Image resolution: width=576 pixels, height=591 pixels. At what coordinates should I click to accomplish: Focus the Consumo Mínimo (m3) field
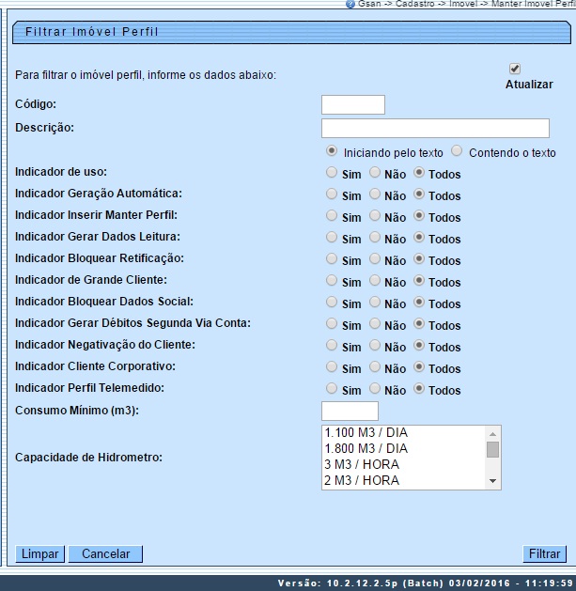pyautogui.click(x=350, y=412)
